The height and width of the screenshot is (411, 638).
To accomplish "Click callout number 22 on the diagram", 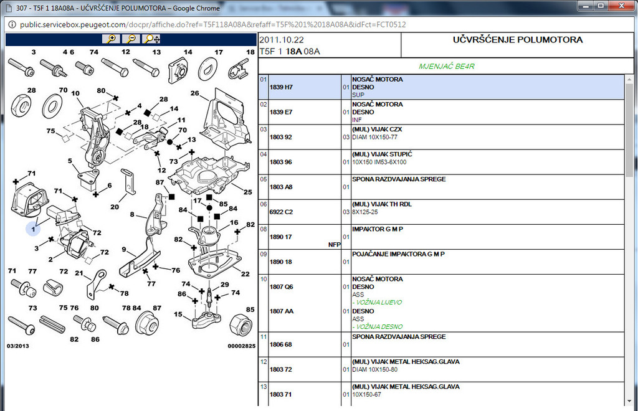I will (245, 274).
